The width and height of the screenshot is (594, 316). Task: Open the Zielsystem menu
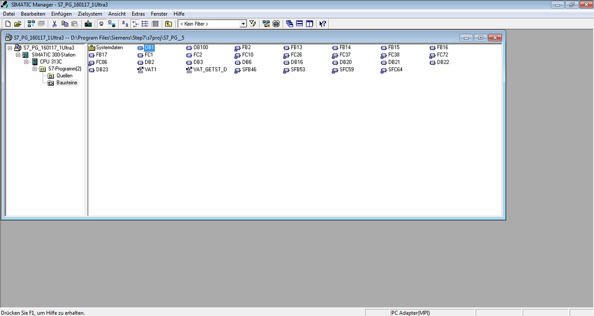(x=90, y=14)
